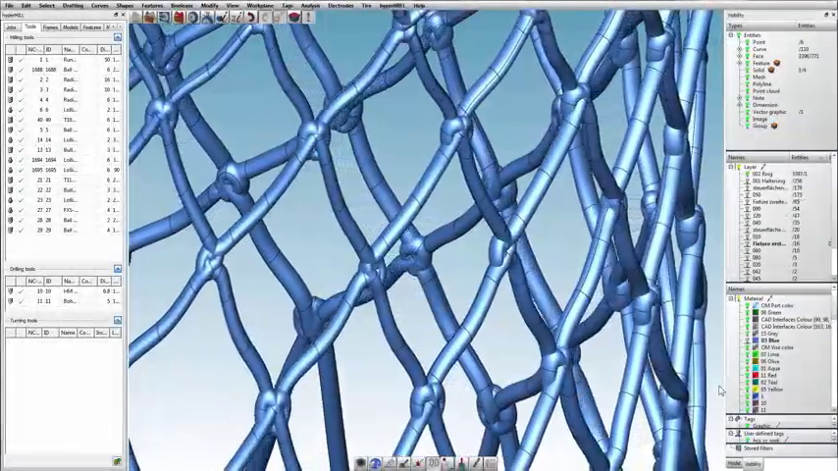Click the 11 Red material color swatch
Viewport: 838px width, 471px height.
pos(756,376)
